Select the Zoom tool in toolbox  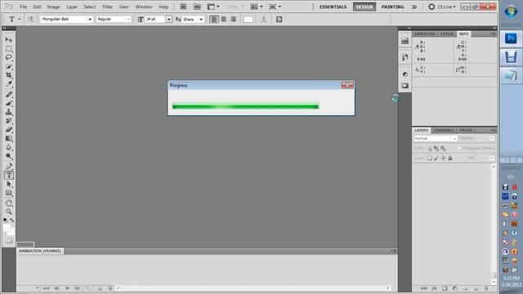9,212
